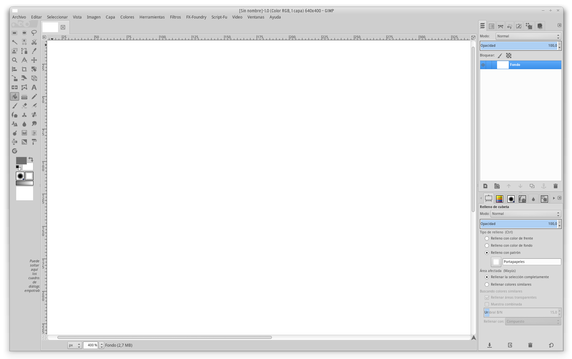Select the Move tool
The width and height of the screenshot is (572, 359).
coord(34,60)
